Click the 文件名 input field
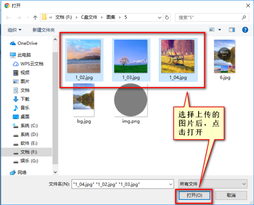This screenshot has width=254, height=205. pyautogui.click(x=123, y=184)
